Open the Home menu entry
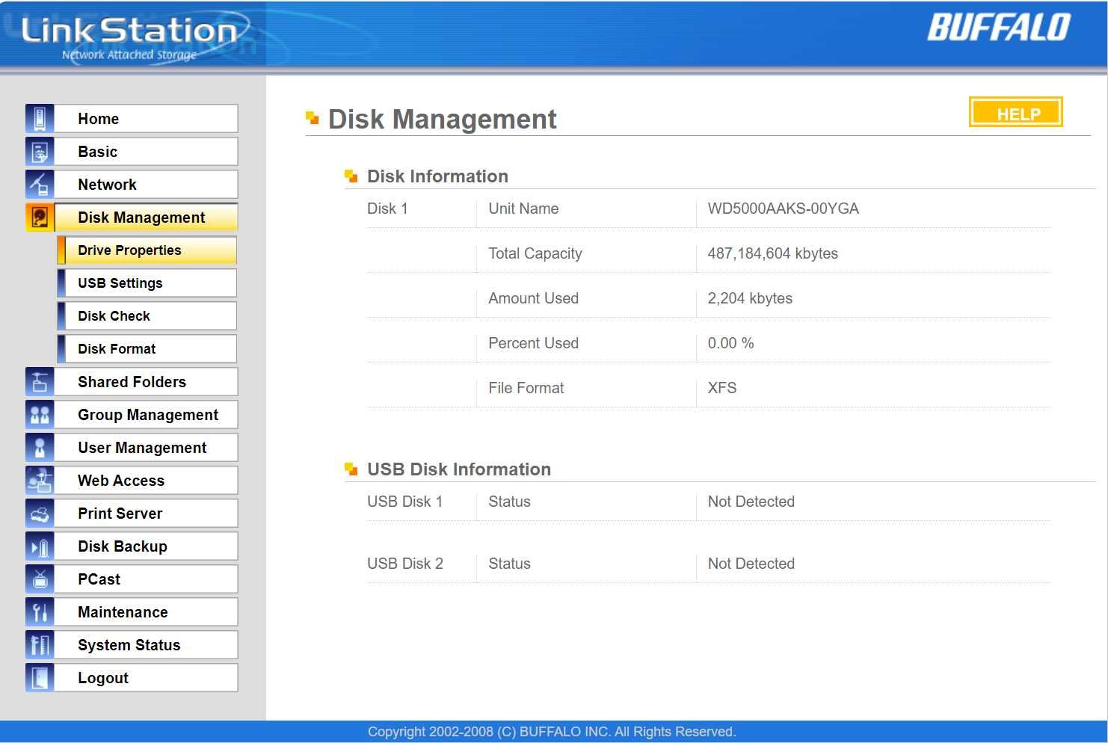 (147, 119)
